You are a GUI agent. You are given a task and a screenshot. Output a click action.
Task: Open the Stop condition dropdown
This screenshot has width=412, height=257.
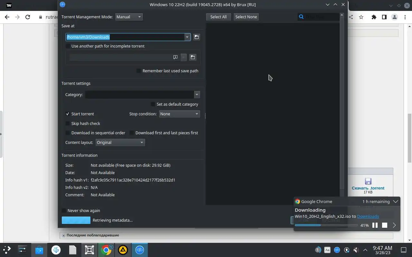pyautogui.click(x=179, y=114)
